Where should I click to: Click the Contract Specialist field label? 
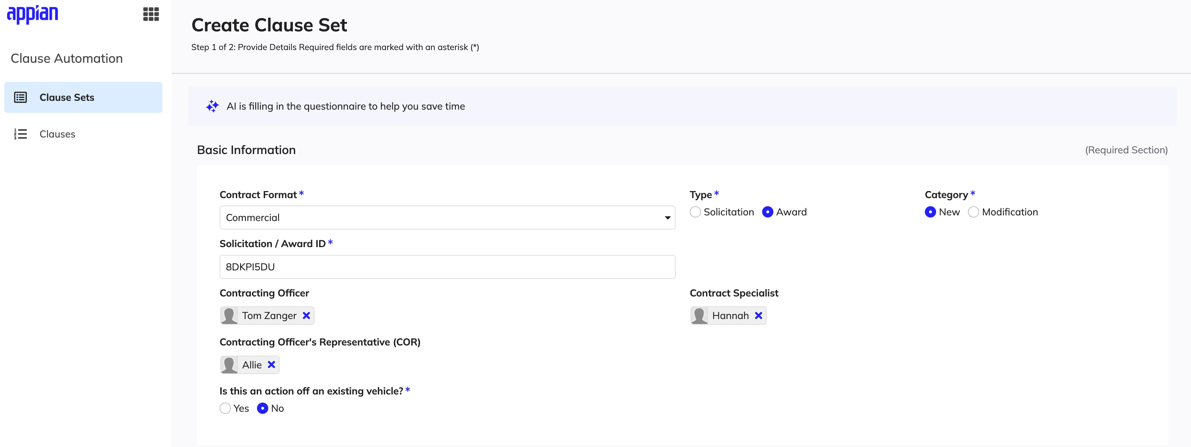point(734,293)
